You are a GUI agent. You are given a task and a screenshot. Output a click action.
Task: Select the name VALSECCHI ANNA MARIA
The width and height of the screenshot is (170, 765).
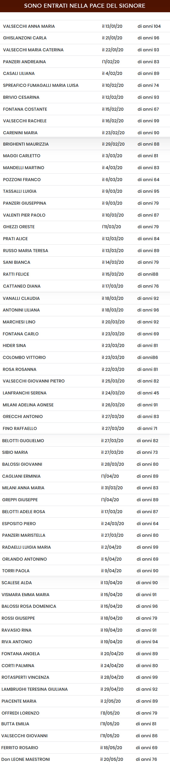point(29,26)
